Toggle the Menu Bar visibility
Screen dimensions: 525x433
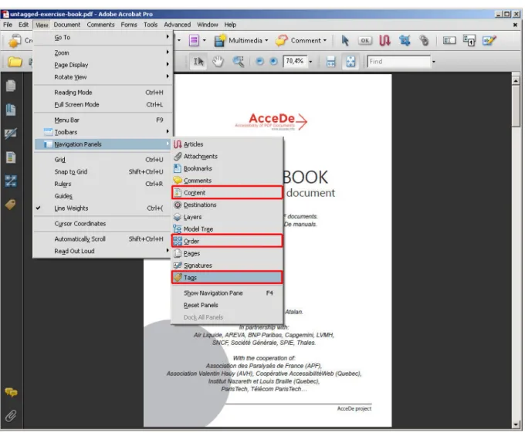[x=103, y=120]
